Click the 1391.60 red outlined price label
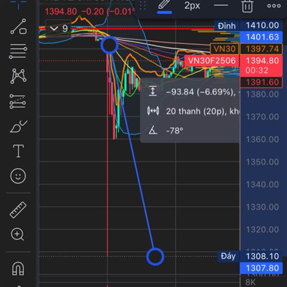 pyautogui.click(x=261, y=82)
